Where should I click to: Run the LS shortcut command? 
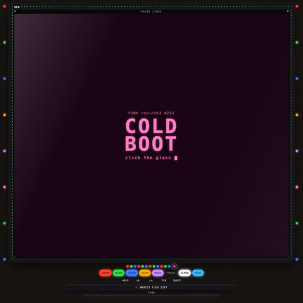point(138,281)
